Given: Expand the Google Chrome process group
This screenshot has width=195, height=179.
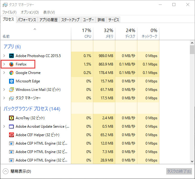Looking at the screenshot, I should 4,72.
